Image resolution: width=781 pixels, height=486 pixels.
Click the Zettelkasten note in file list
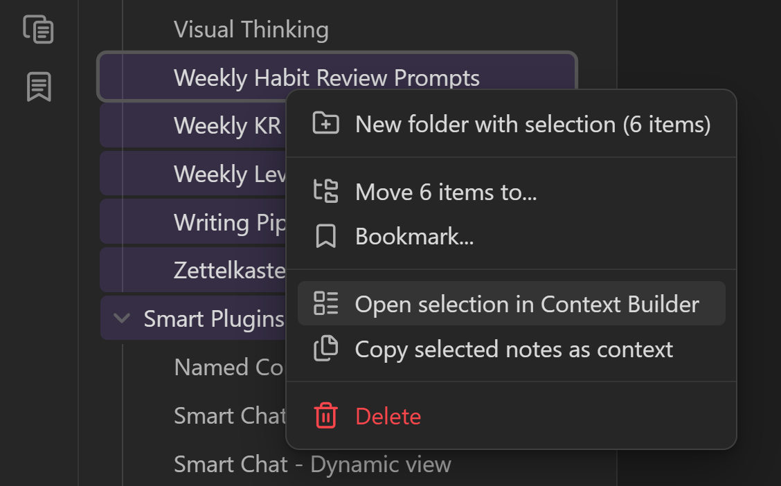pyautogui.click(x=229, y=270)
